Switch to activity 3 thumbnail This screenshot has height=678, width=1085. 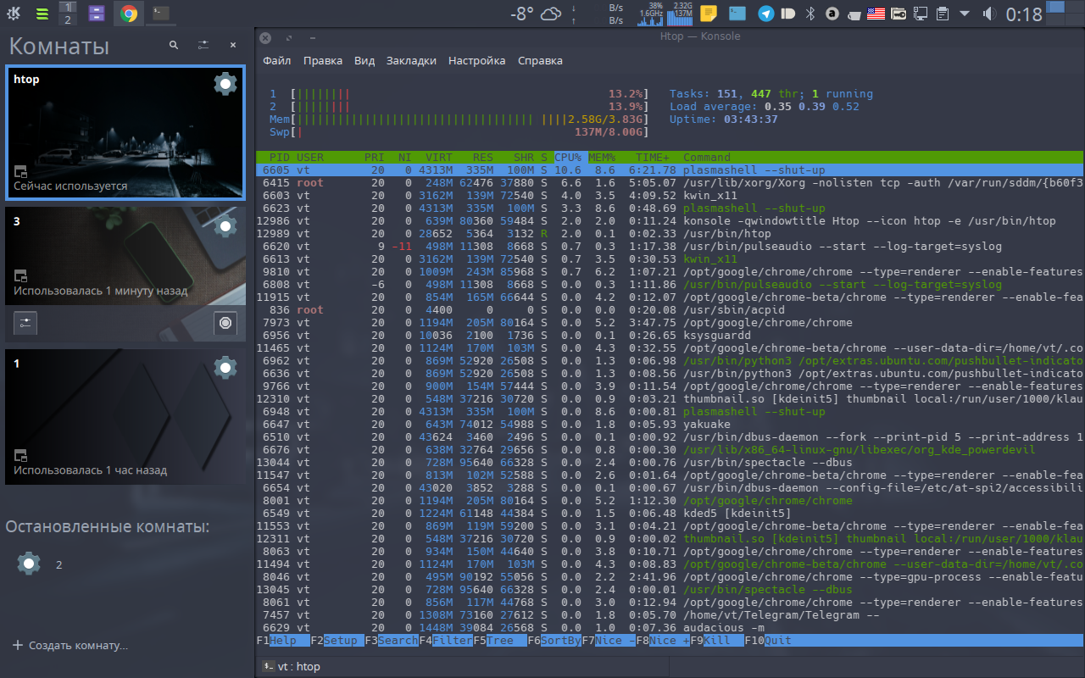point(125,257)
